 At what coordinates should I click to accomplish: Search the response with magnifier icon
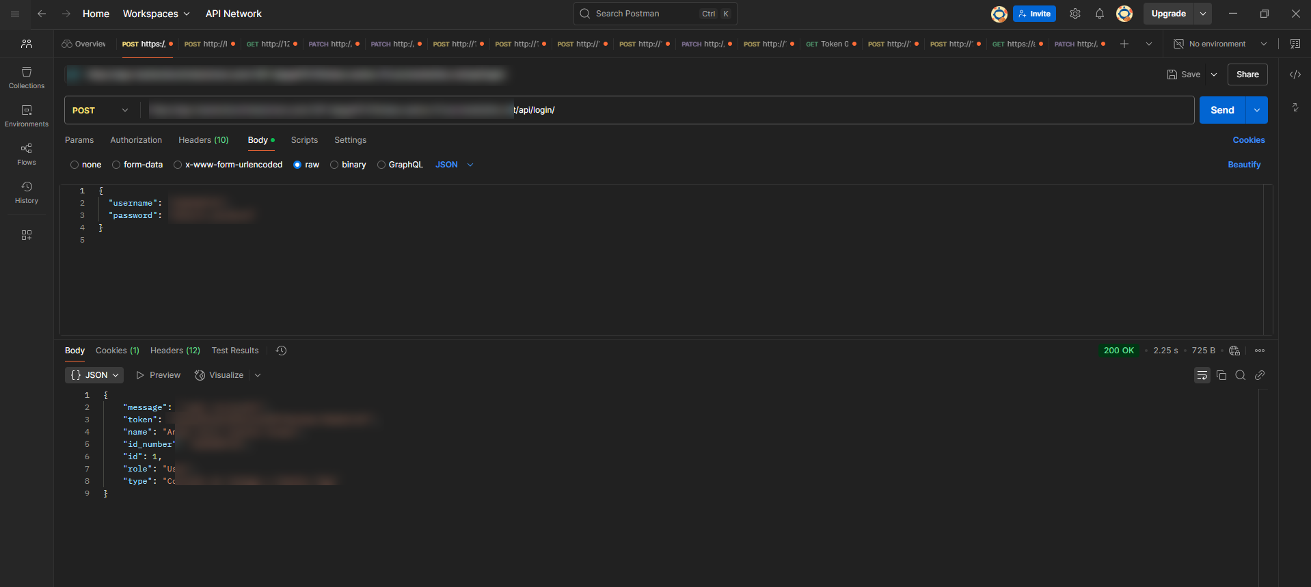tap(1241, 375)
